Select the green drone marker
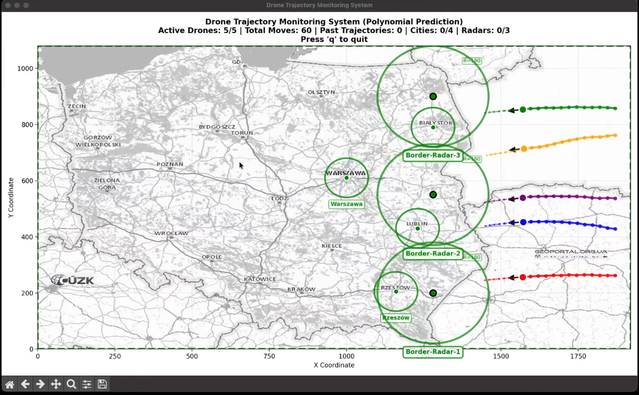Viewport: 639px width, 395px height. point(523,109)
